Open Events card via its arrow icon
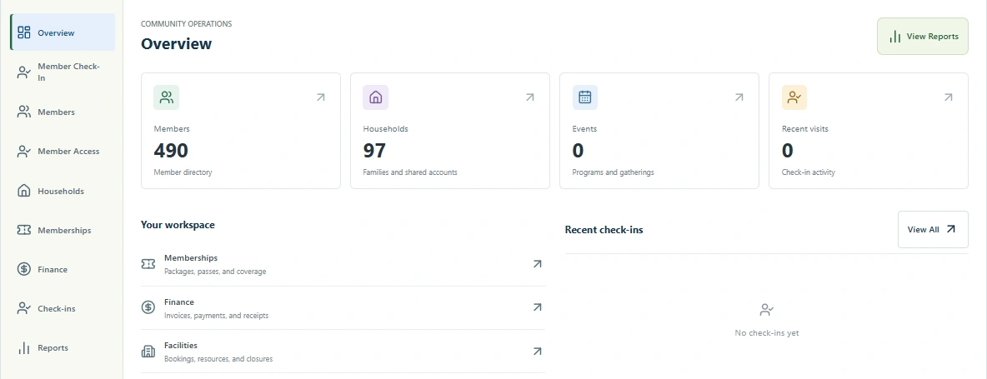This screenshot has height=379, width=987. point(739,97)
